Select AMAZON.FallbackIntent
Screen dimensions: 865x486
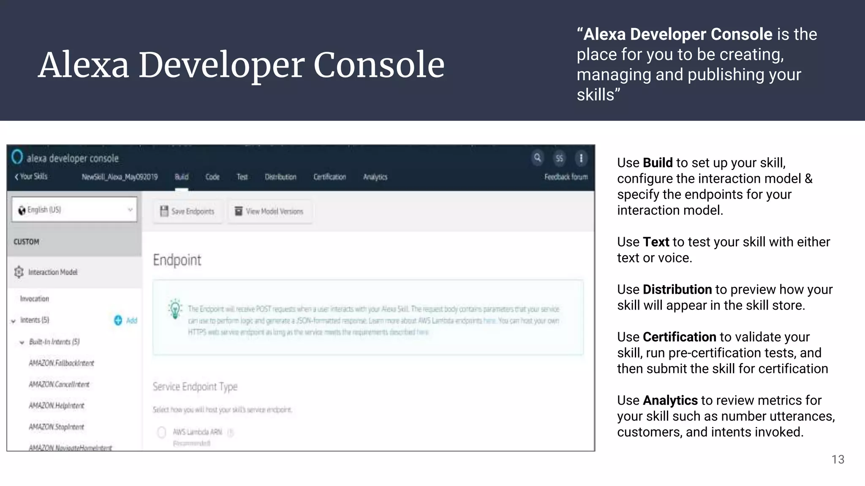[61, 363]
